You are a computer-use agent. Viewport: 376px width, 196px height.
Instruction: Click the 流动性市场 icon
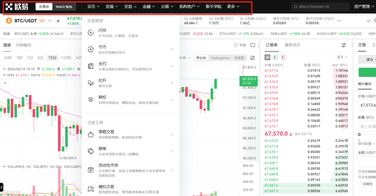[91, 170]
